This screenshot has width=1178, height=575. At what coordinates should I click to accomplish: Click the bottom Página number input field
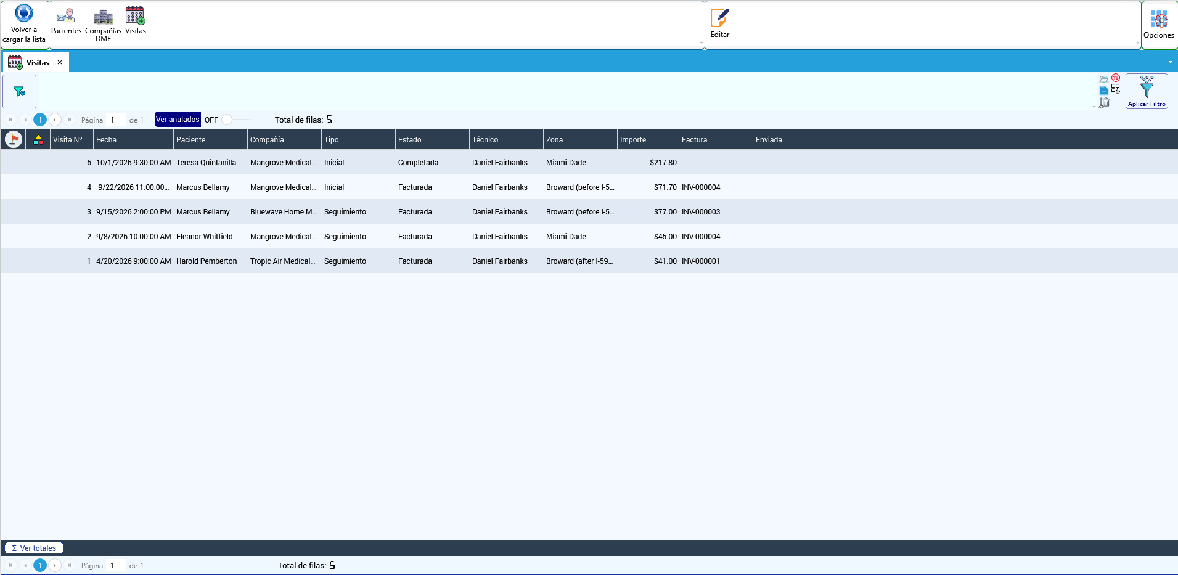(x=115, y=565)
